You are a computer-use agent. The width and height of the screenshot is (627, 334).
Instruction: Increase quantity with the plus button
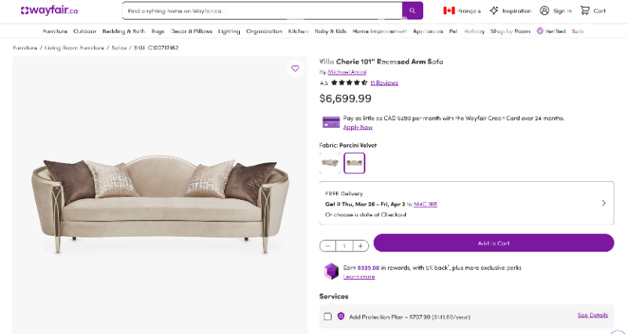click(x=360, y=245)
